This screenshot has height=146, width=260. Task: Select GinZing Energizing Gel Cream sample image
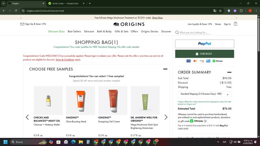click(113, 100)
